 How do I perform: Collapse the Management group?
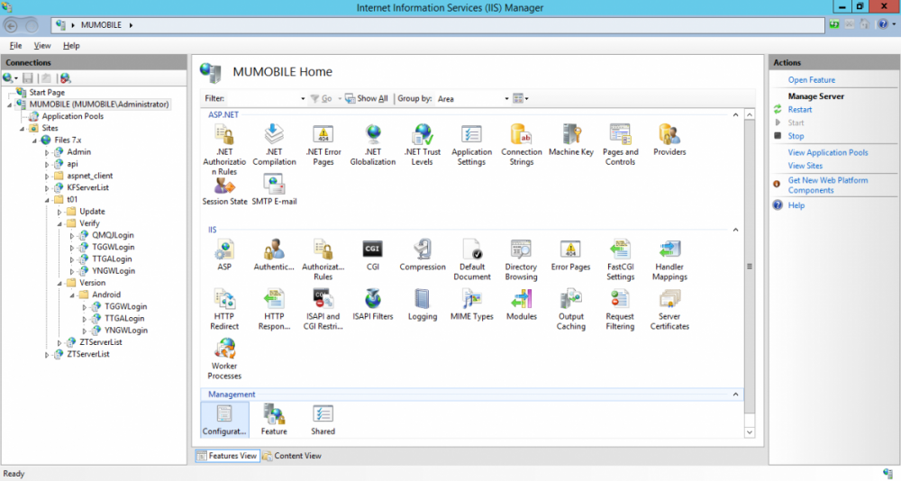tap(735, 395)
